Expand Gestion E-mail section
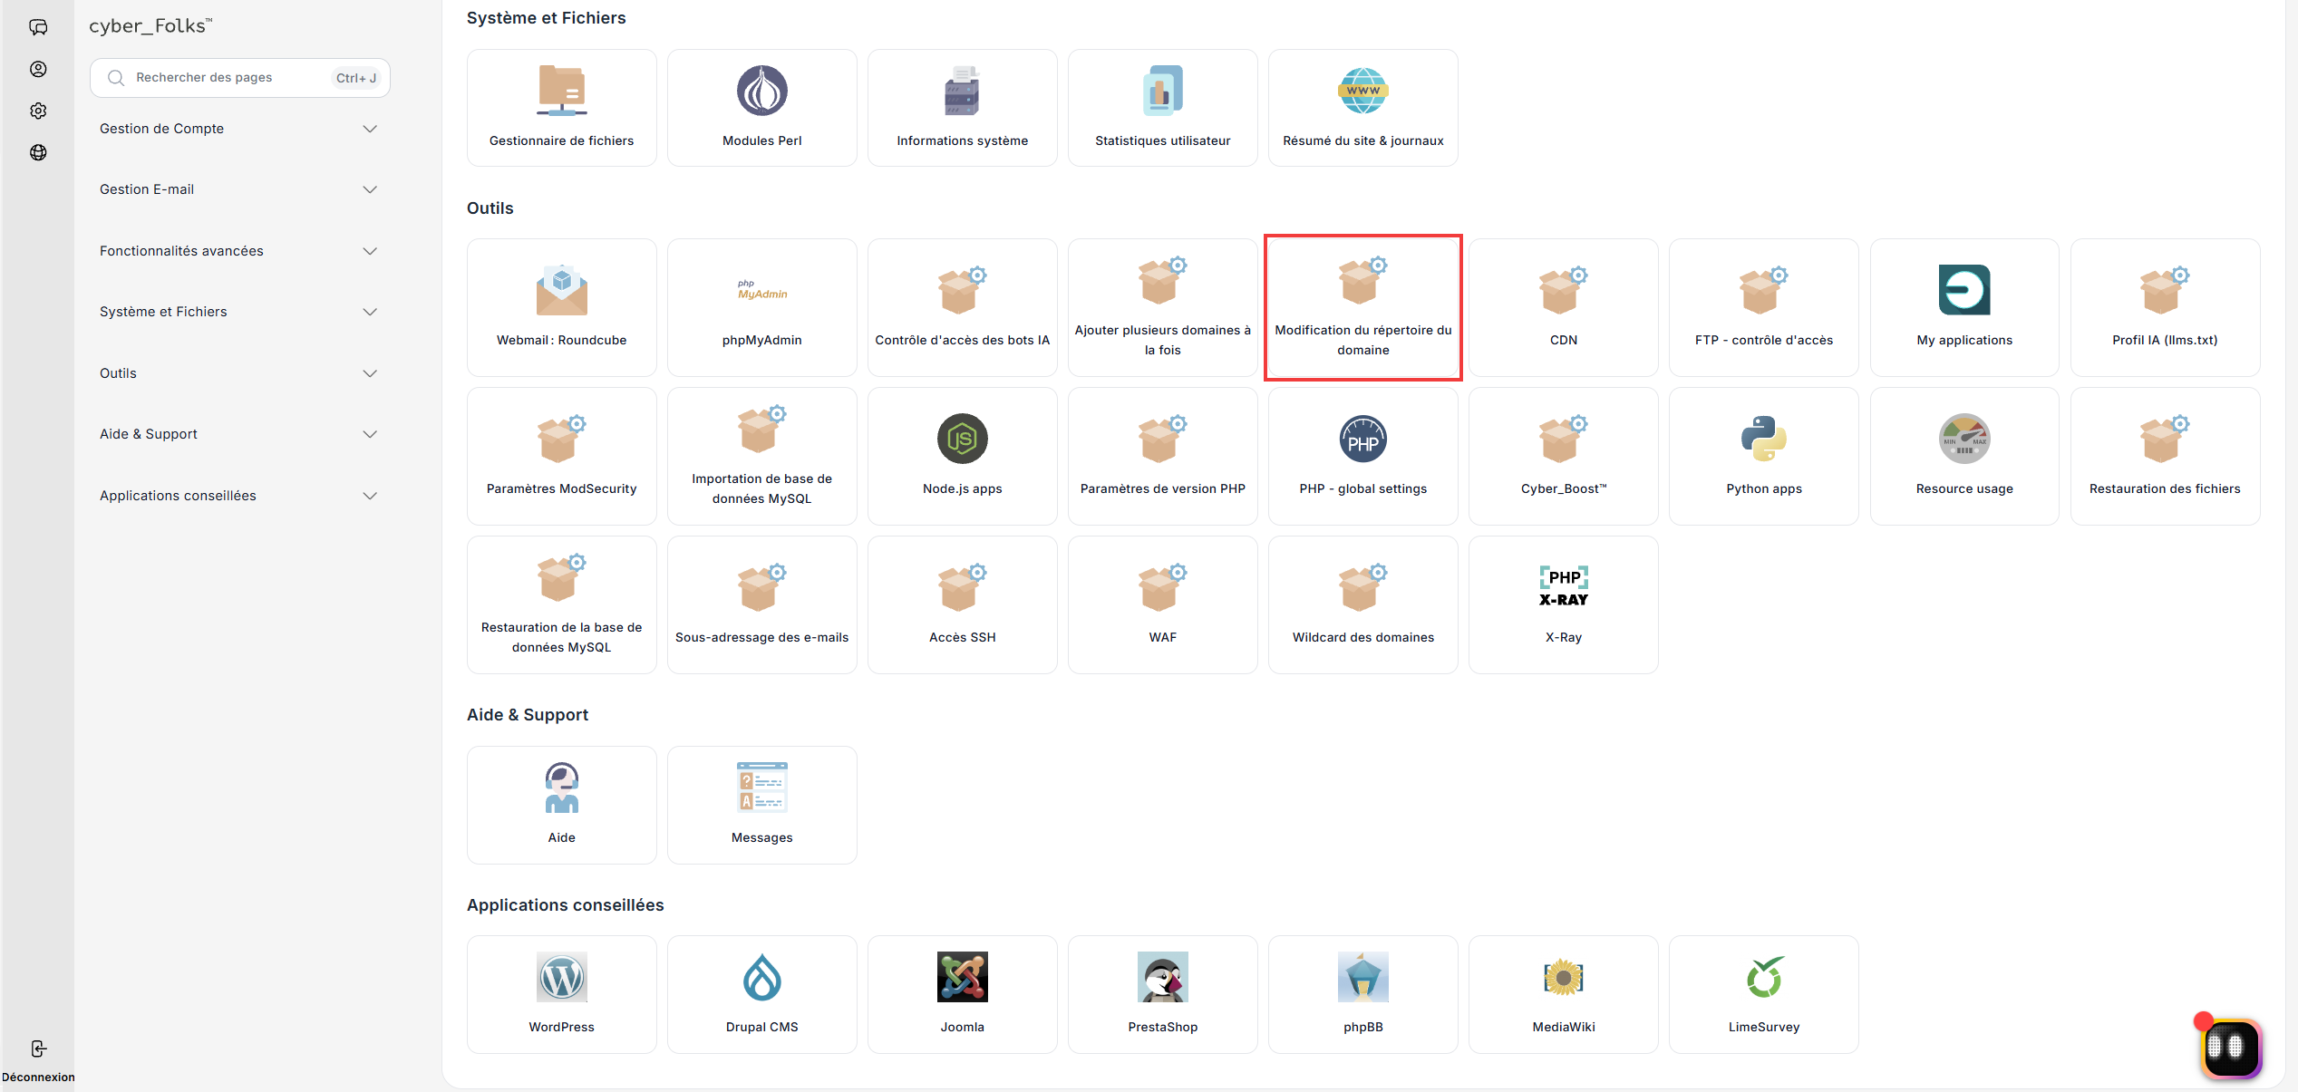This screenshot has height=1092, width=2298. (239, 189)
